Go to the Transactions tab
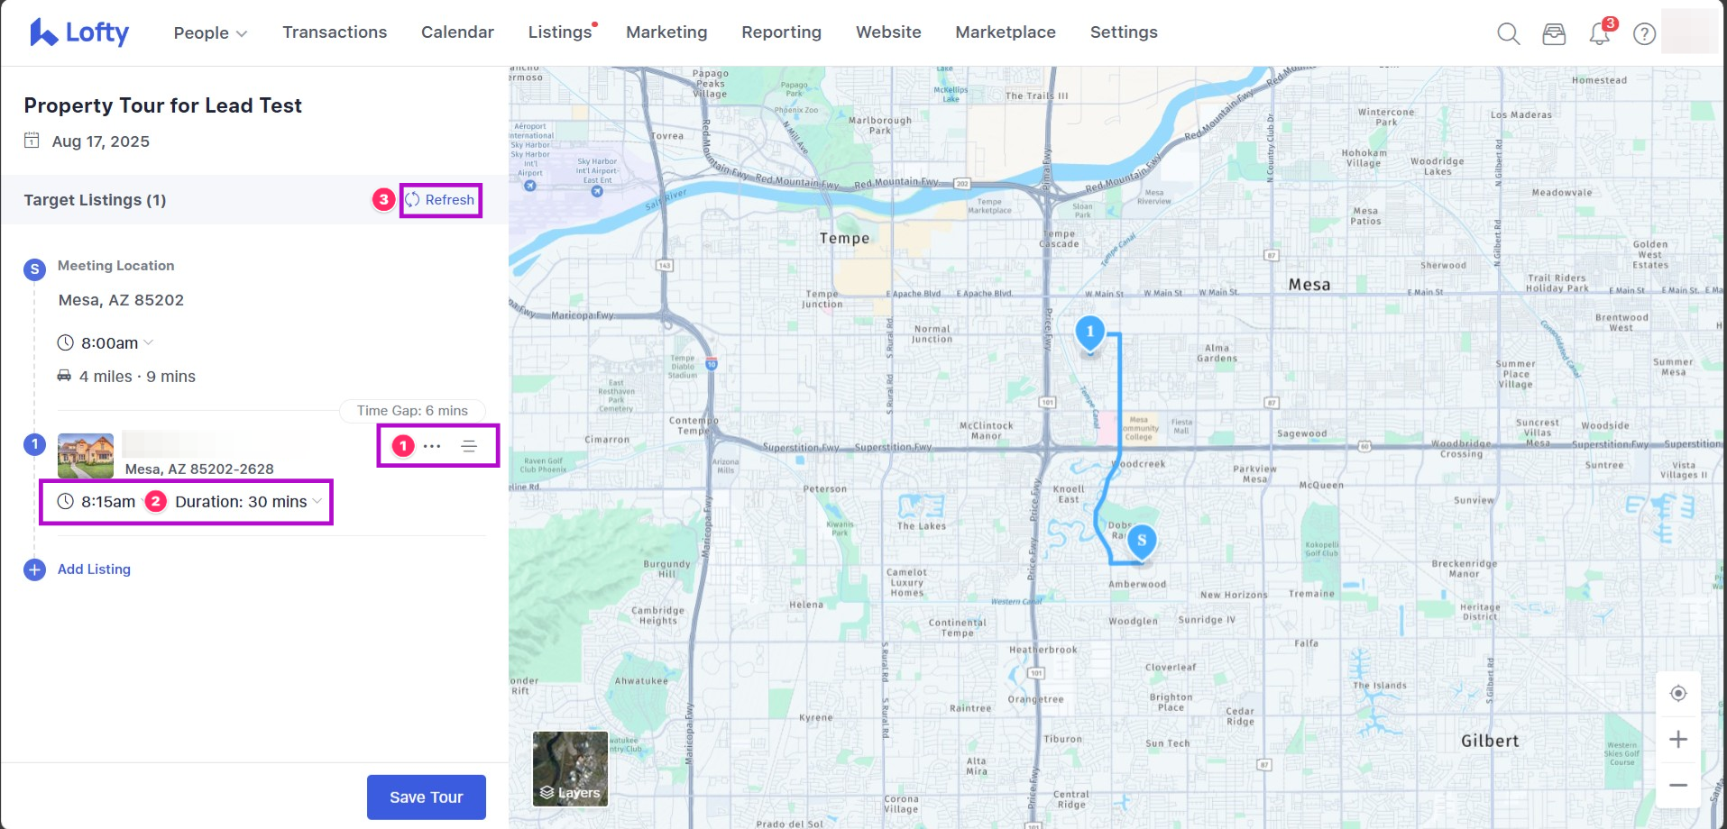The width and height of the screenshot is (1727, 829). 335,32
